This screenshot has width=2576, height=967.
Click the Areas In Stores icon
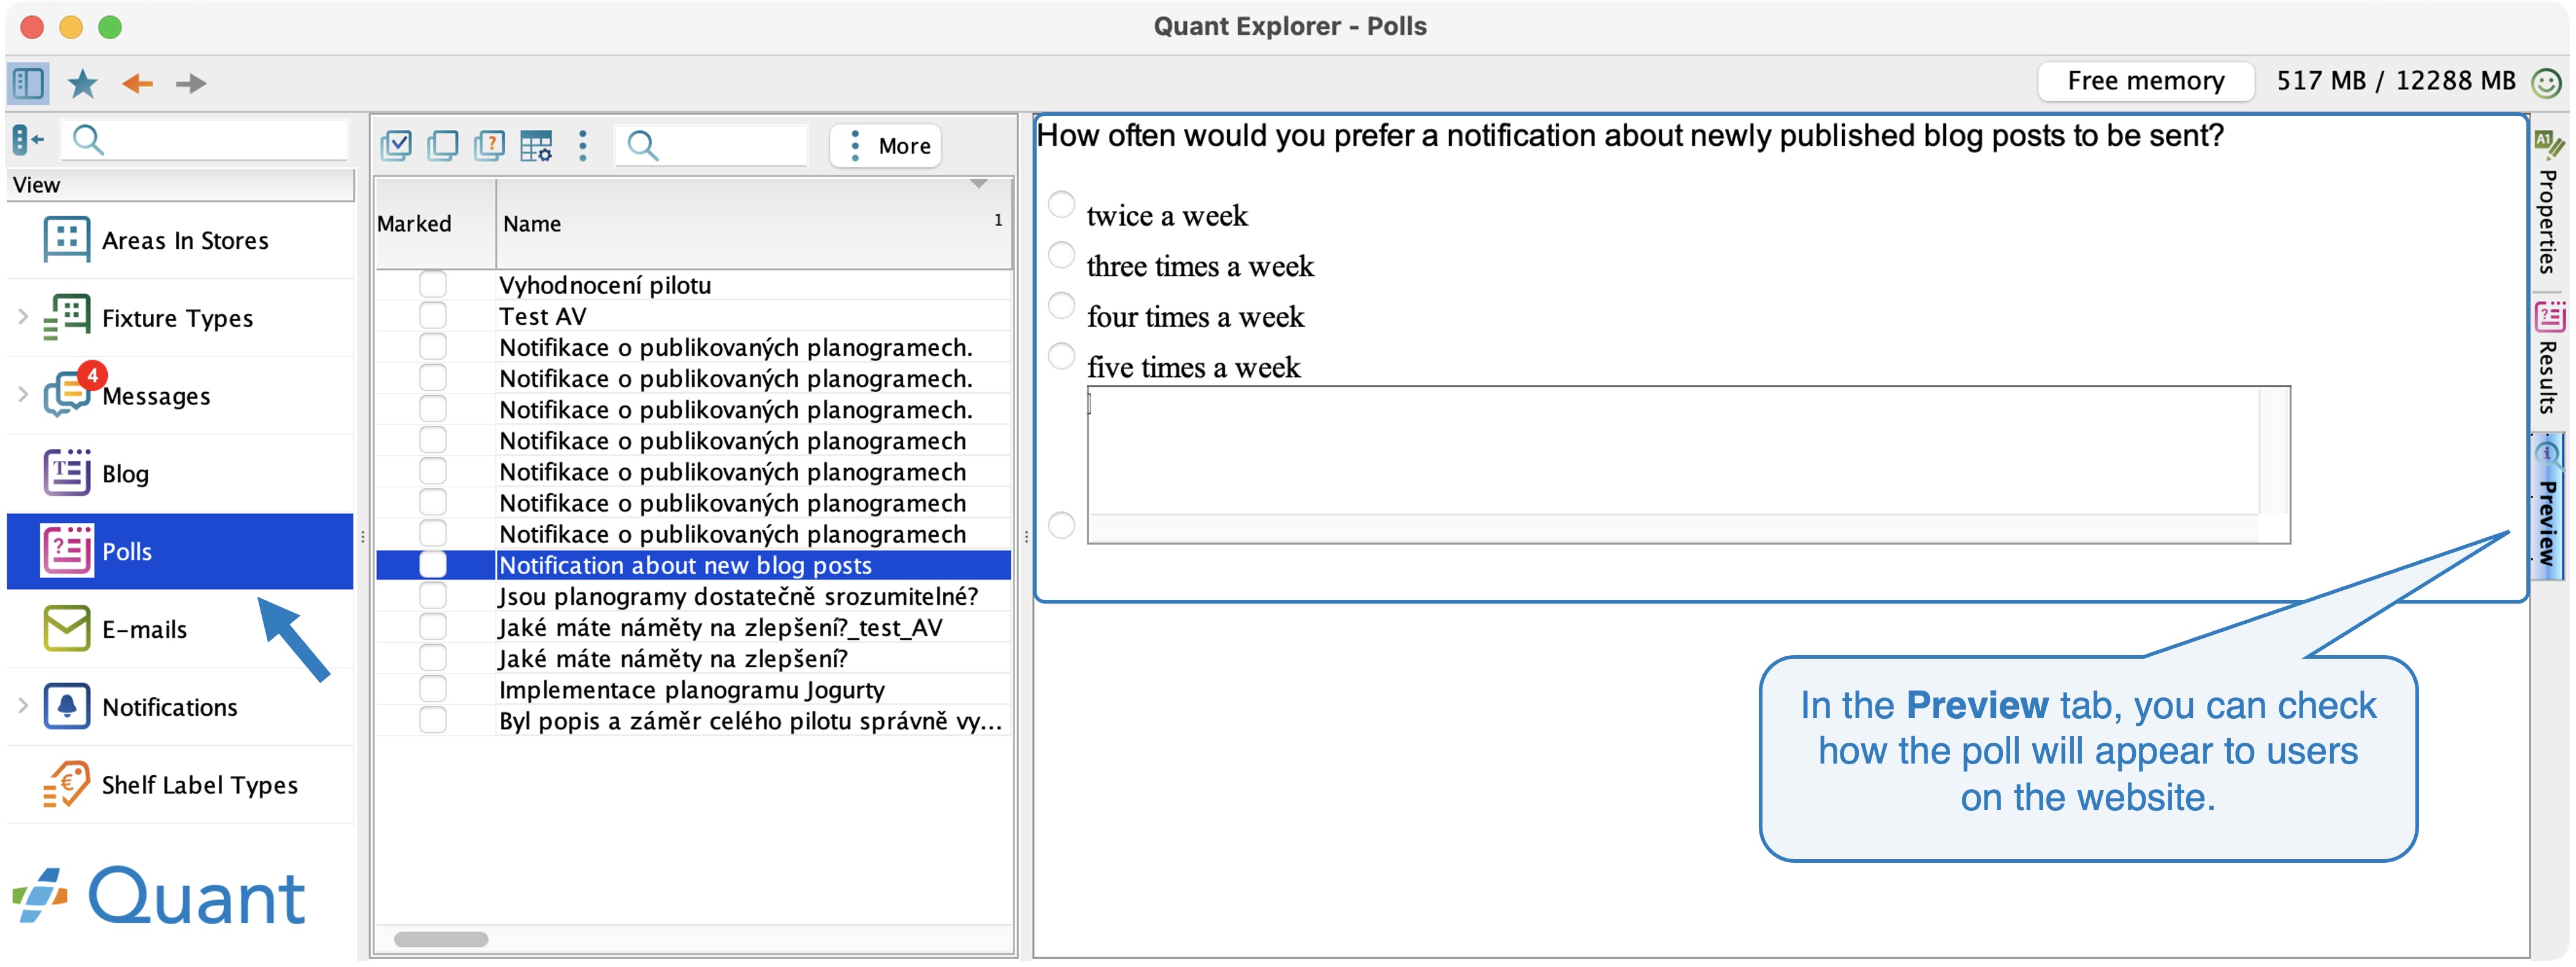[66, 240]
